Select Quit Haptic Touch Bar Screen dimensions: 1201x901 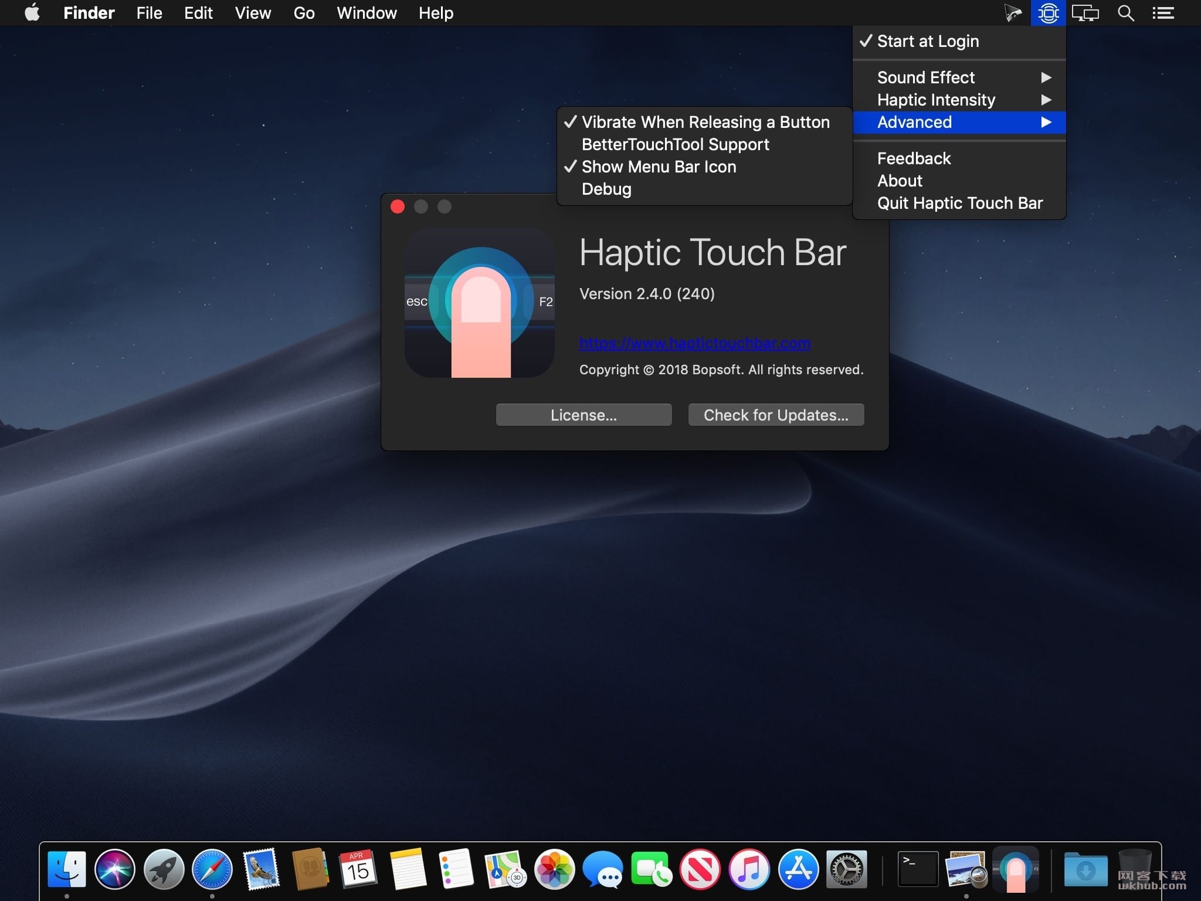(959, 203)
